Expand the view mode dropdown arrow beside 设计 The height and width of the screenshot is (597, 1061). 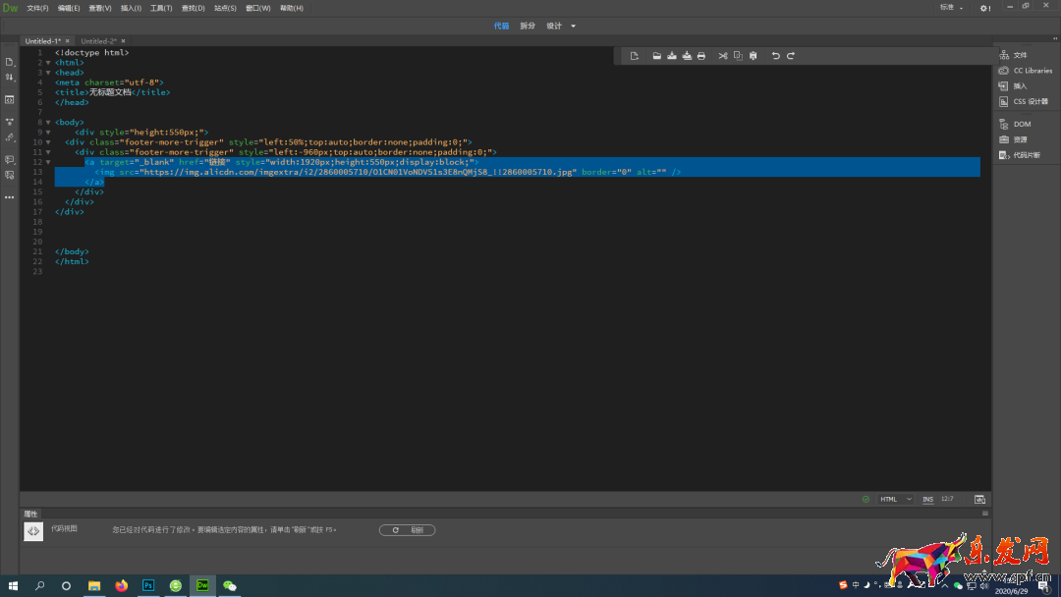[574, 27]
